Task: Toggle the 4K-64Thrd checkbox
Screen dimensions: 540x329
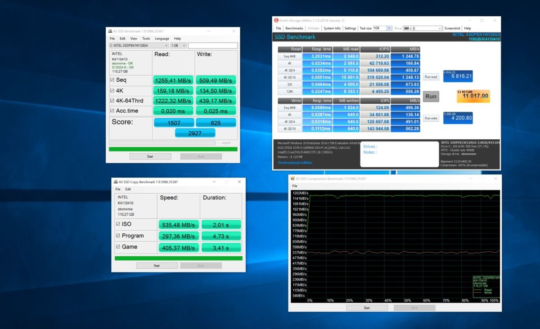Action: point(112,101)
